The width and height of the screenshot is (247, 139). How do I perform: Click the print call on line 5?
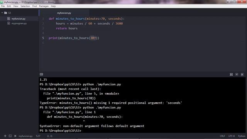[53, 38]
